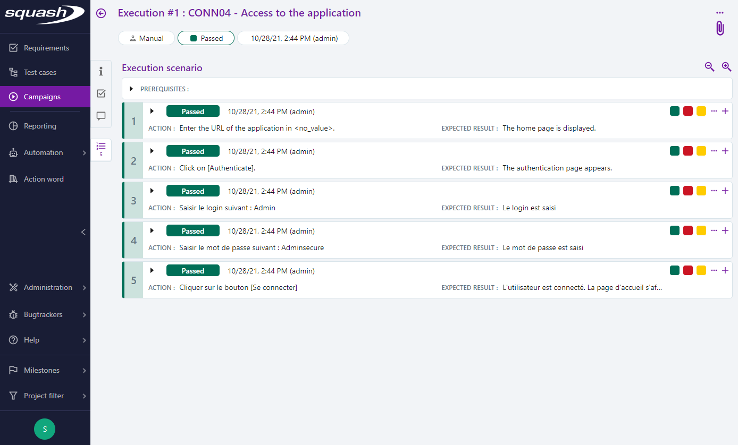Expand step 1 details triangle
The height and width of the screenshot is (445, 738).
[x=152, y=111]
